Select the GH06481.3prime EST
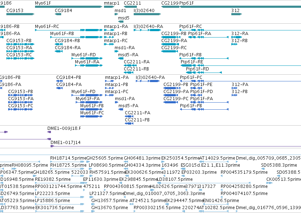This screenshot has height=213, width=301. (126, 162)
